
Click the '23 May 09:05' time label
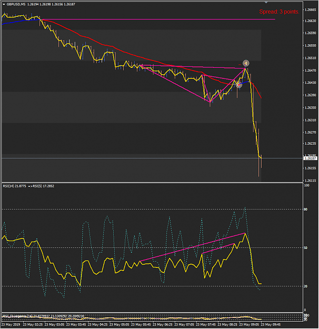(249, 325)
